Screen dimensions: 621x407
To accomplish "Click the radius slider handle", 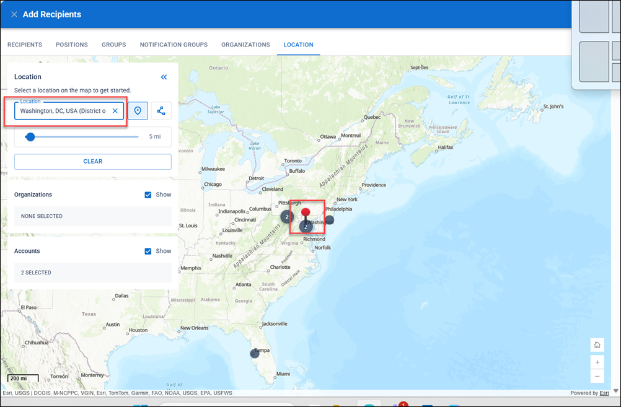I will pyautogui.click(x=30, y=137).
